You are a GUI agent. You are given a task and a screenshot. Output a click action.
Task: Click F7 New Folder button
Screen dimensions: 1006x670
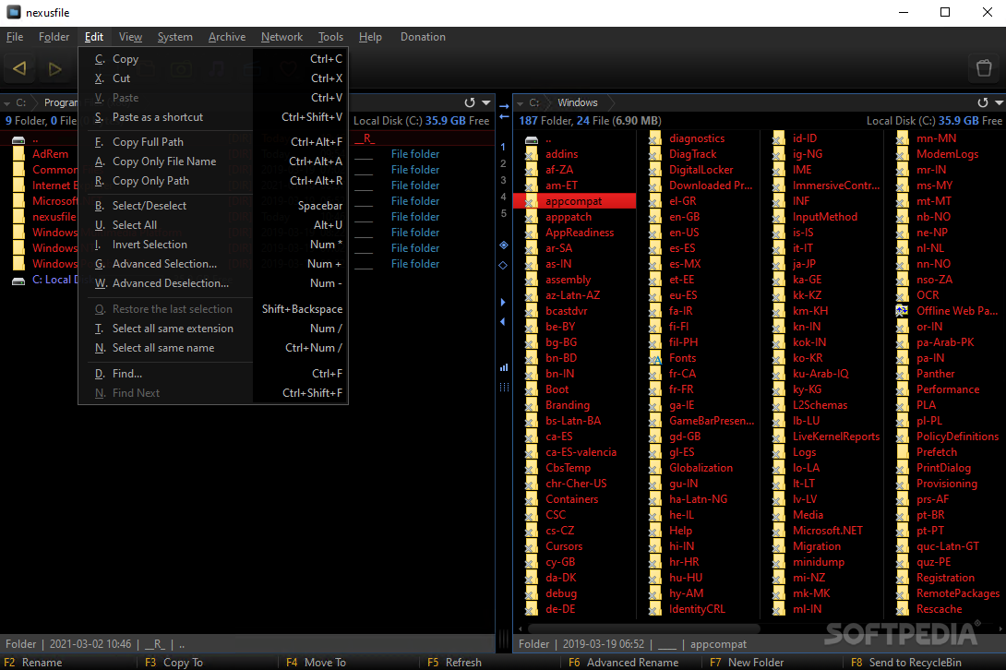[747, 663]
